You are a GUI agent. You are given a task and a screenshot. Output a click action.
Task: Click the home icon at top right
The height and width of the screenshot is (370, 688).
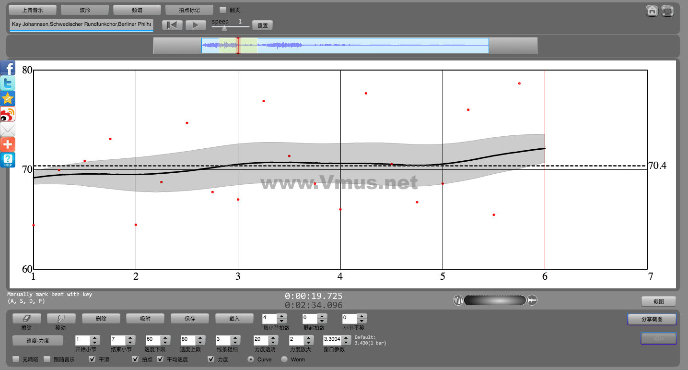[x=652, y=11]
